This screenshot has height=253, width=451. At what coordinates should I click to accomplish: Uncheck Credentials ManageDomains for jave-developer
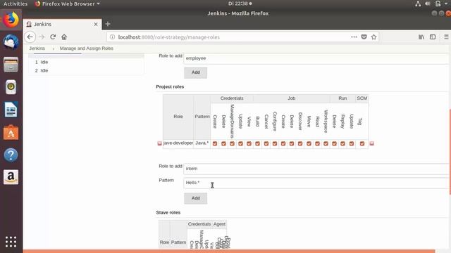pyautogui.click(x=232, y=143)
